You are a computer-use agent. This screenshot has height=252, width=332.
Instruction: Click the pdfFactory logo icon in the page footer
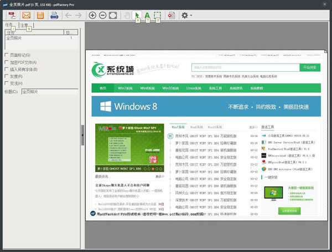(93, 213)
